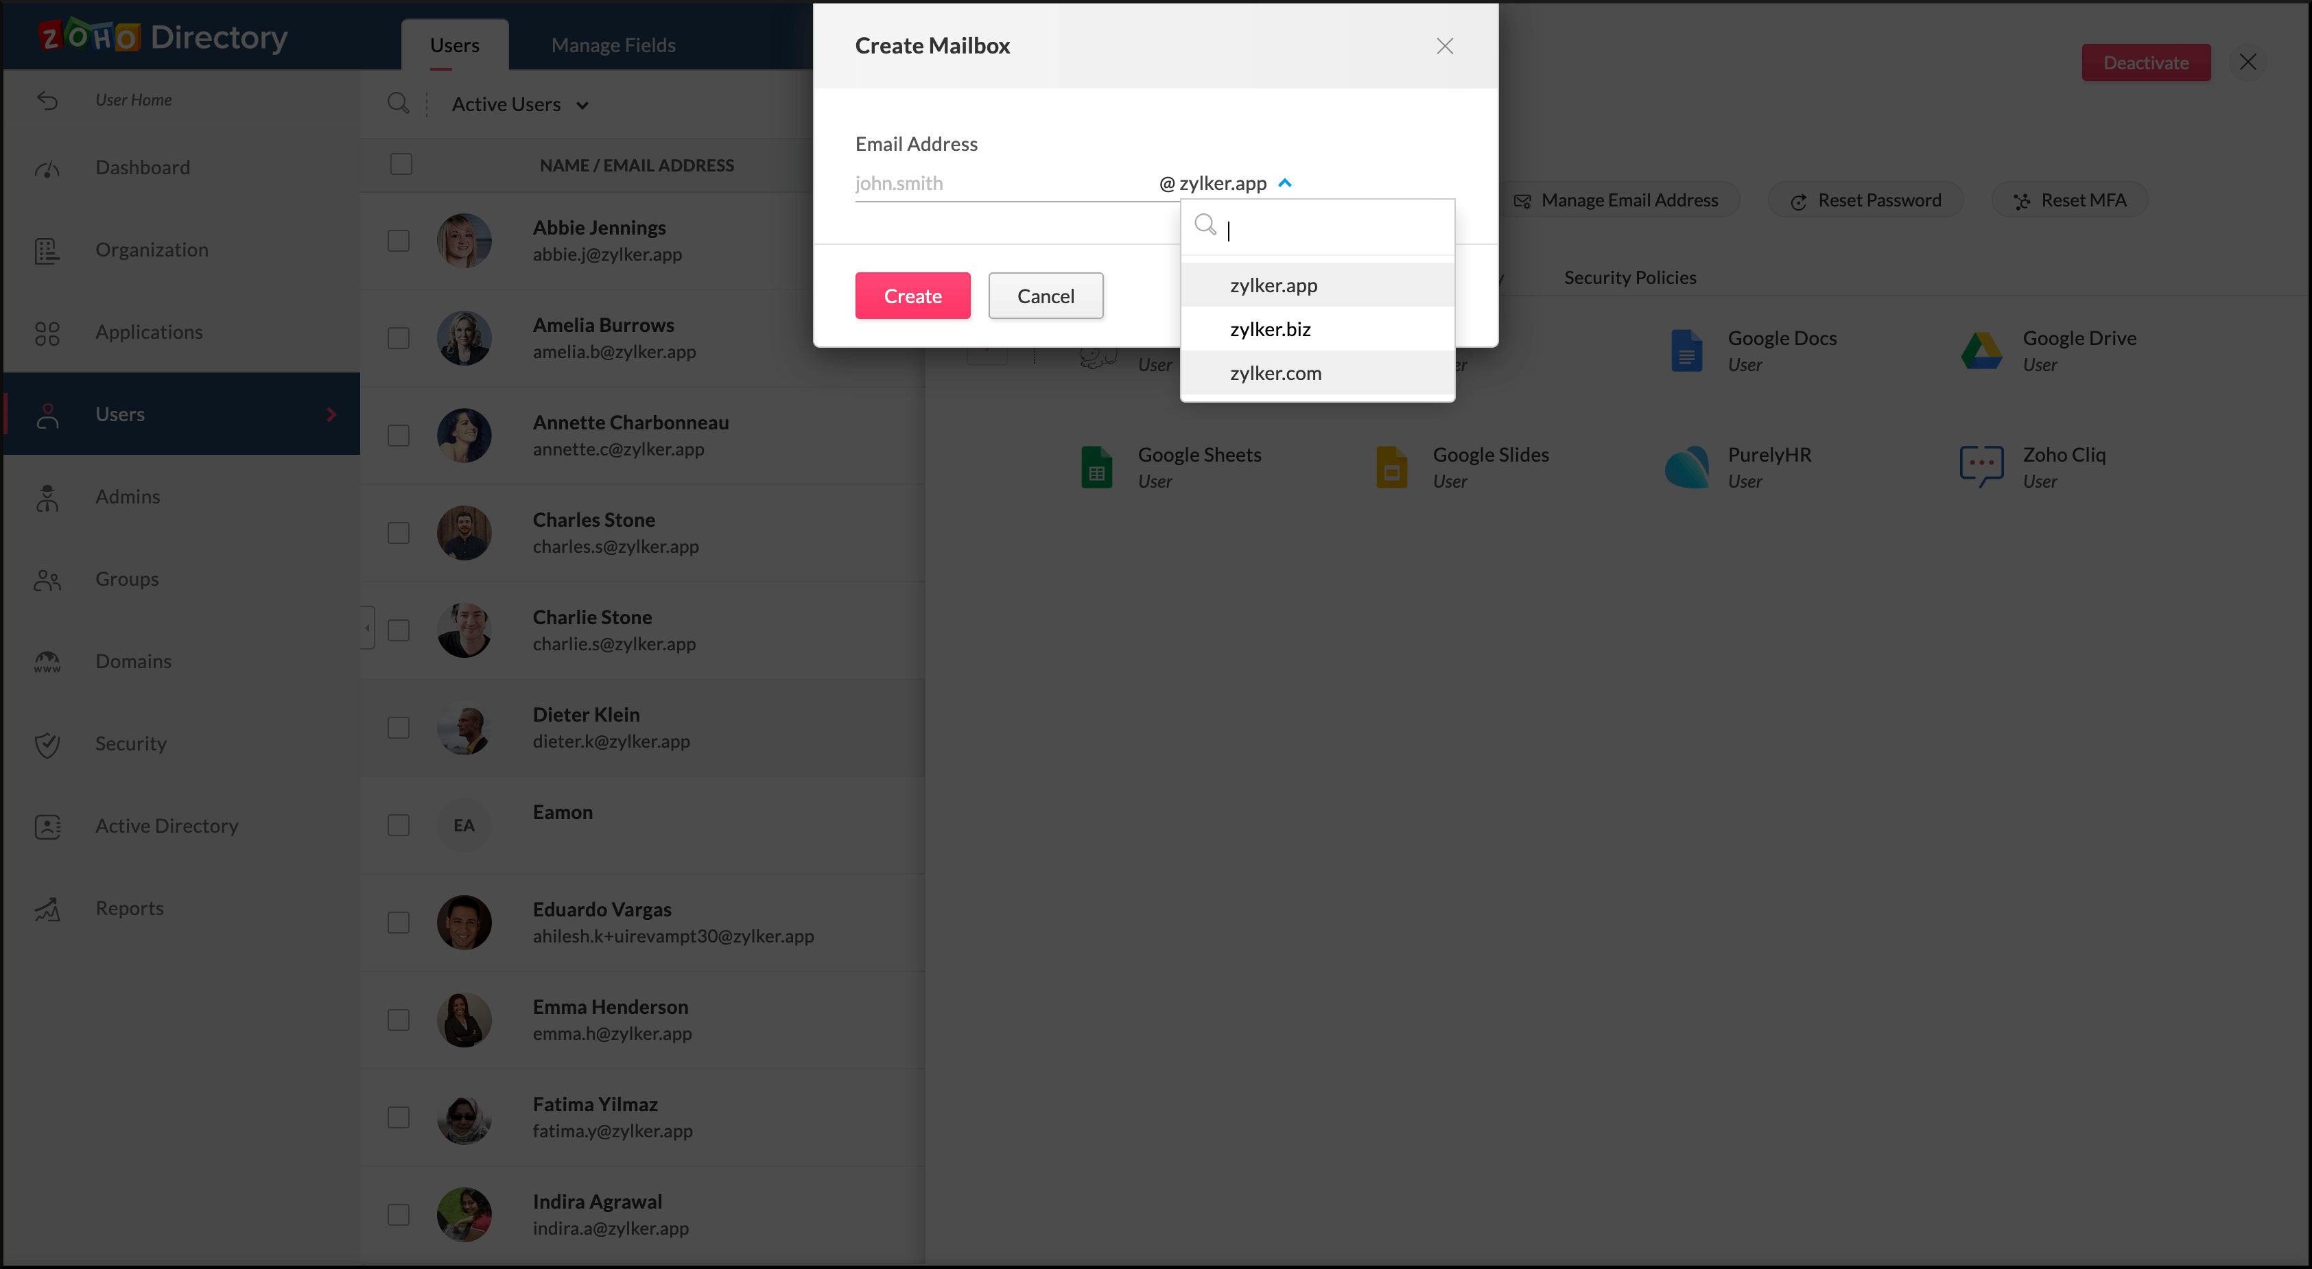The height and width of the screenshot is (1269, 2312).
Task: Click the Google Drive app icon
Action: [1981, 350]
